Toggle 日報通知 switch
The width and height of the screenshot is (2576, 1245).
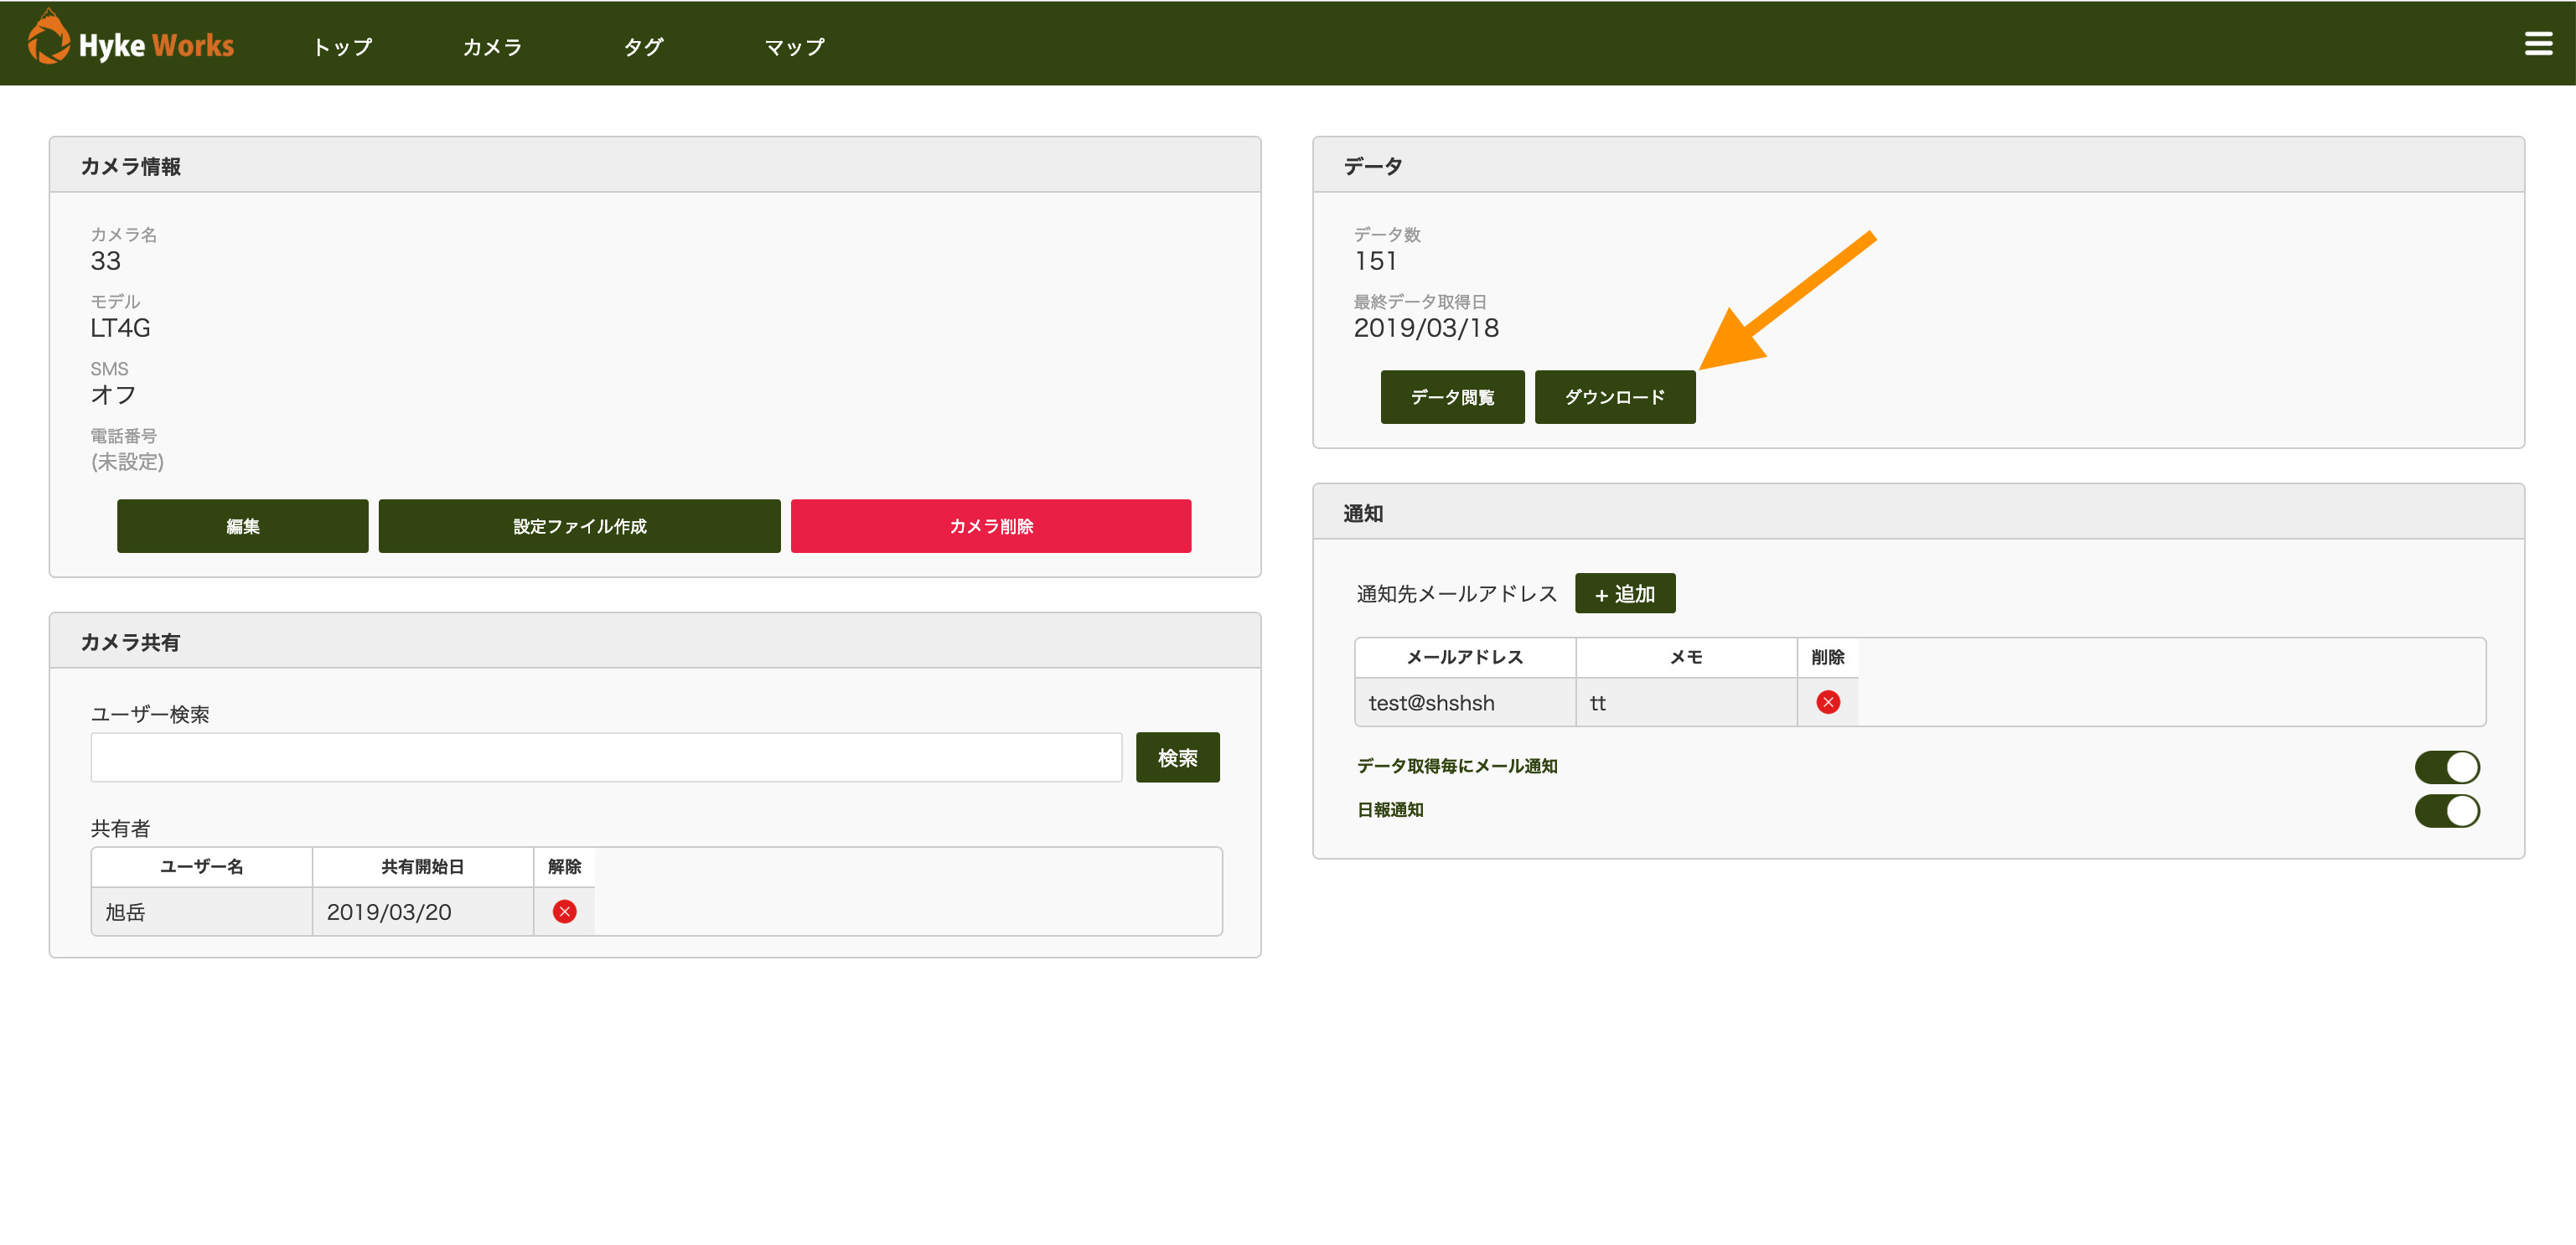[2445, 810]
